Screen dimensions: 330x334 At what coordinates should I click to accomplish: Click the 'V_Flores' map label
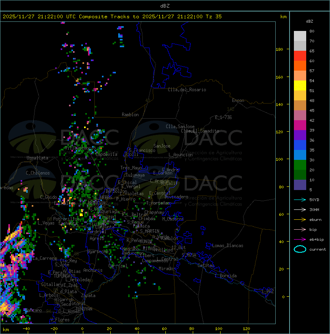click(60, 320)
